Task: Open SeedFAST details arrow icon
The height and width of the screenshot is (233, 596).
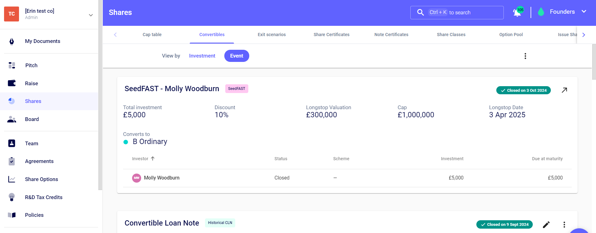Action: pos(564,90)
